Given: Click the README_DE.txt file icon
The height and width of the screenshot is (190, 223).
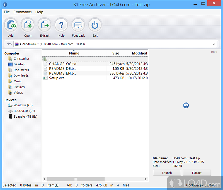Looking at the screenshot, I should tap(45, 68).
